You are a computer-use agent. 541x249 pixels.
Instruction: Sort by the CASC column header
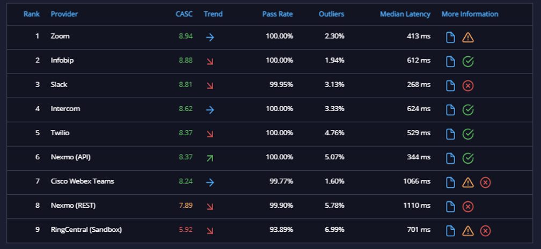(184, 14)
